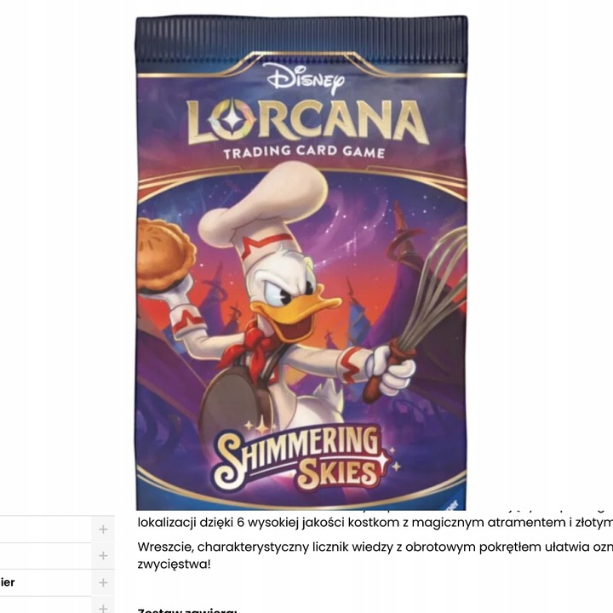The image size is (613, 613).
Task: Click the Lorcana title logo
Action: pos(307,122)
